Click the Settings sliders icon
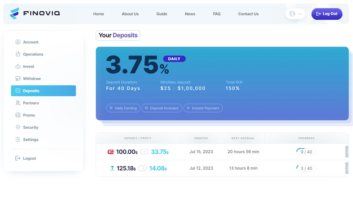The height and width of the screenshot is (220, 353). (x=18, y=139)
